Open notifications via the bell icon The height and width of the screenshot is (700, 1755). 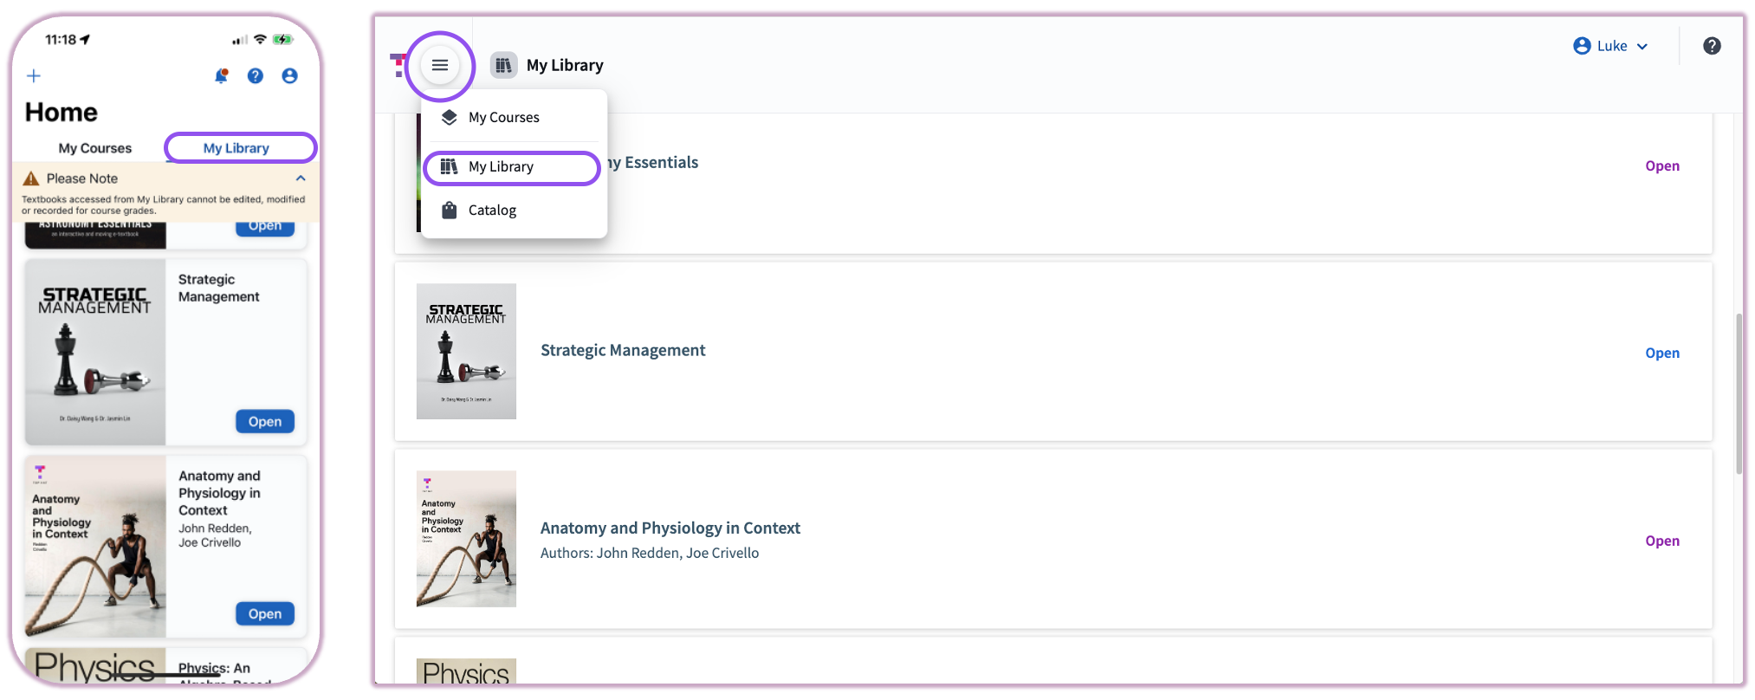(x=221, y=75)
